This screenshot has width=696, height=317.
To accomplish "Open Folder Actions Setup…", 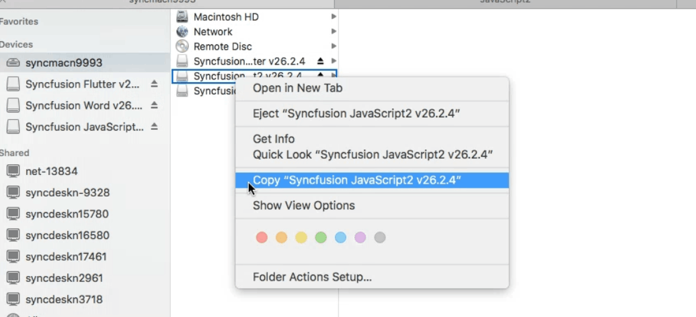I will [312, 277].
